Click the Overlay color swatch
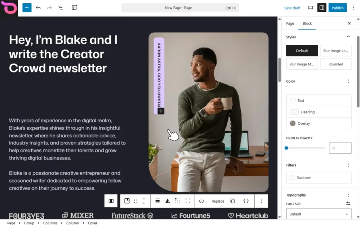This screenshot has width=360, height=225. [x=292, y=123]
